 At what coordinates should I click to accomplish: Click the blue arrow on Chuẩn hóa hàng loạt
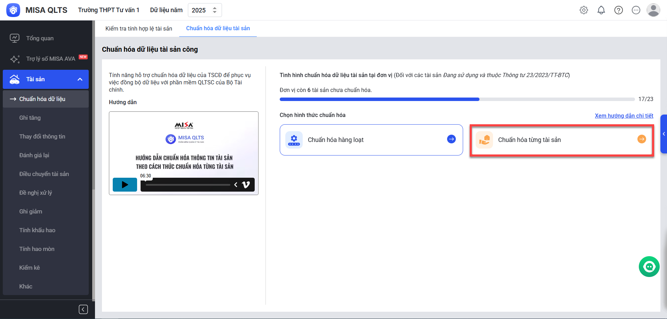[451, 139]
